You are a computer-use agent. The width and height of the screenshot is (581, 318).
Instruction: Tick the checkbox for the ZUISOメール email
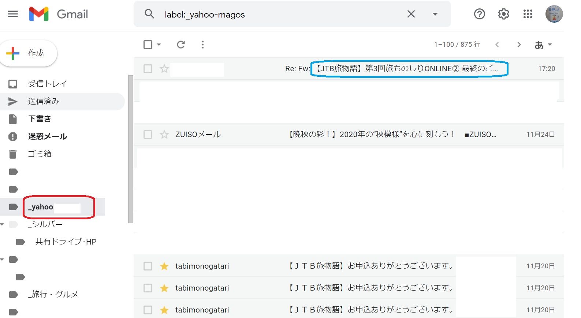[148, 135]
